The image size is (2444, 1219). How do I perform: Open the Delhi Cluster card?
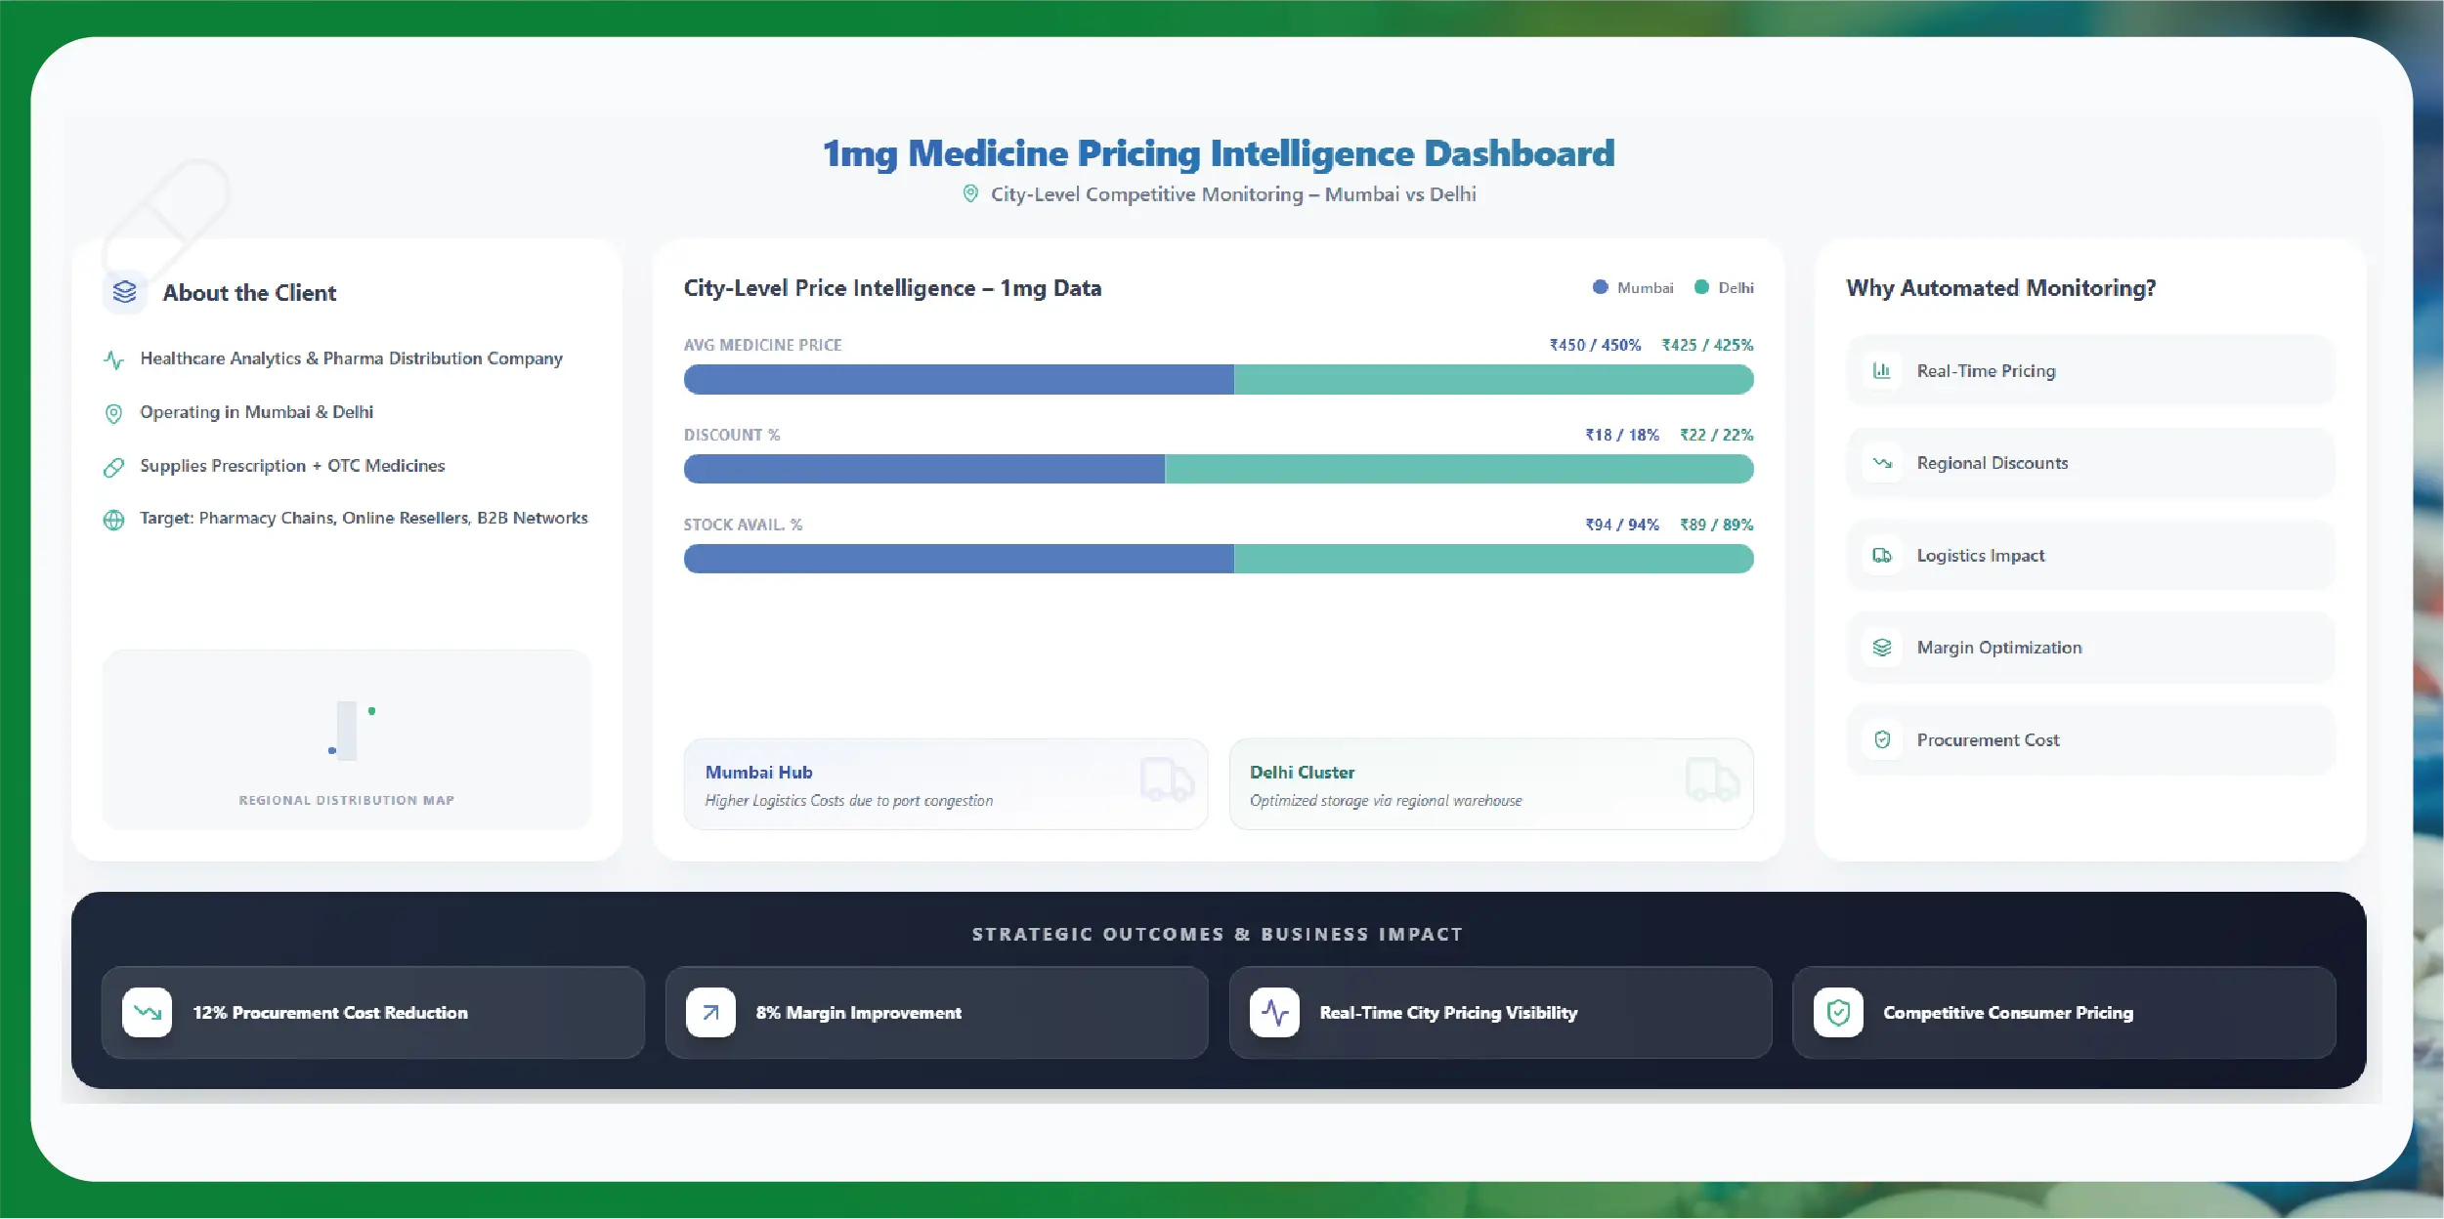click(x=1490, y=784)
